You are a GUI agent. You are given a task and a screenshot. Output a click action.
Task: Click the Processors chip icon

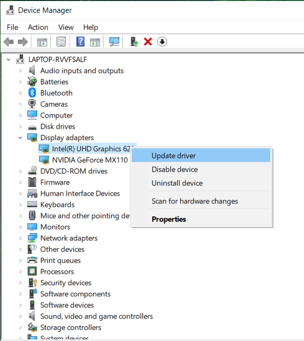click(x=32, y=272)
